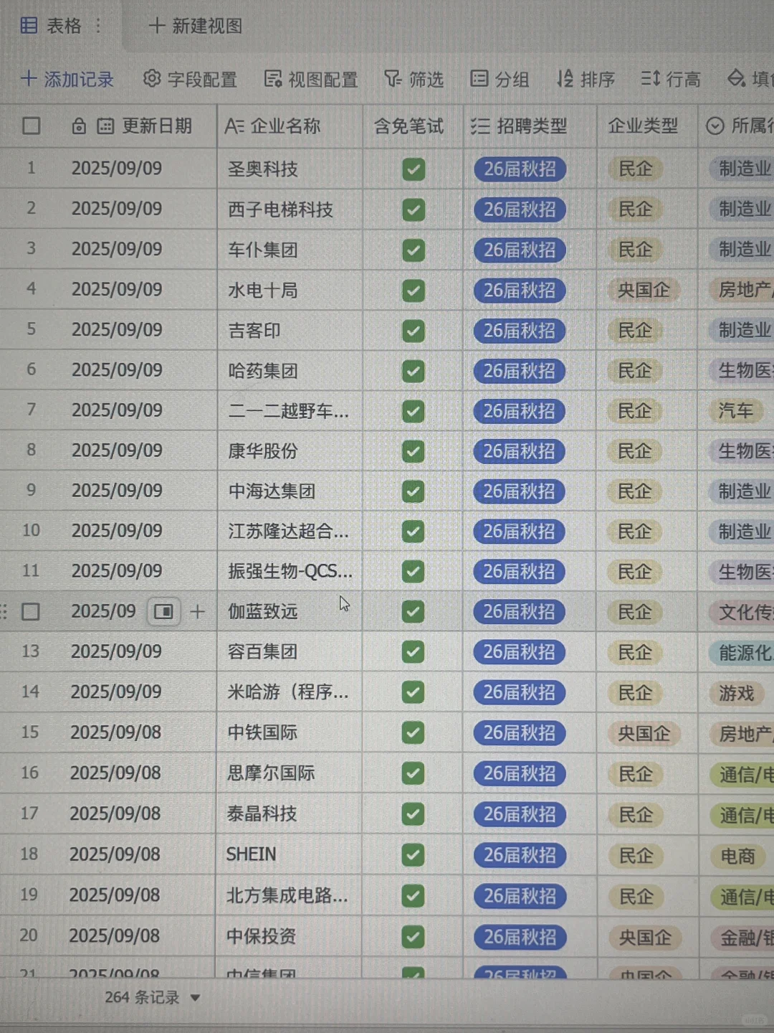Select the company cell 水电十局
Image resolution: width=774 pixels, height=1033 pixels.
tap(290, 290)
